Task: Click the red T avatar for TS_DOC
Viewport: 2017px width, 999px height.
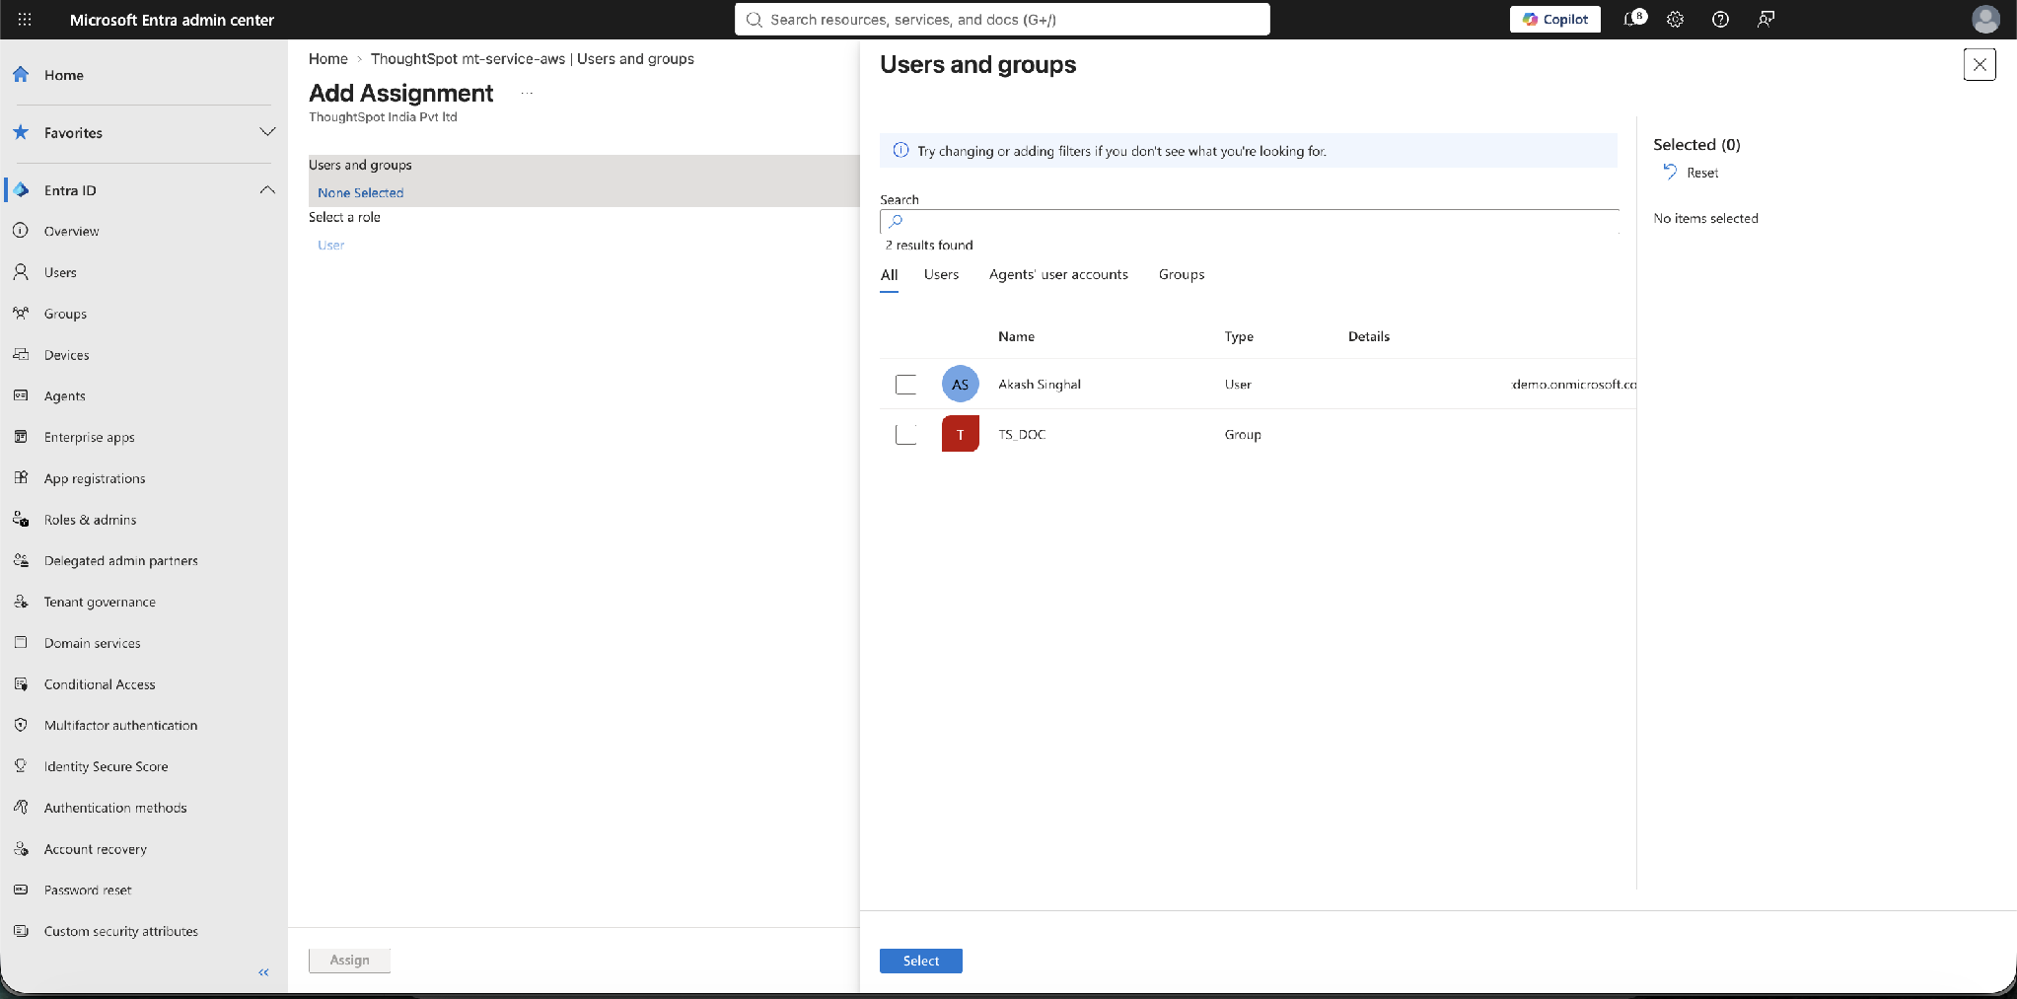Action: coord(960,434)
